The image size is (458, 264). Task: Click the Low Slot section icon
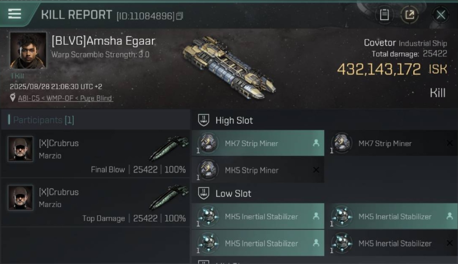coord(203,193)
